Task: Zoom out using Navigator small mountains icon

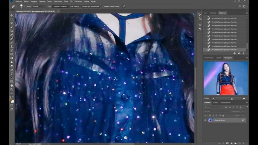Action: pos(213,98)
